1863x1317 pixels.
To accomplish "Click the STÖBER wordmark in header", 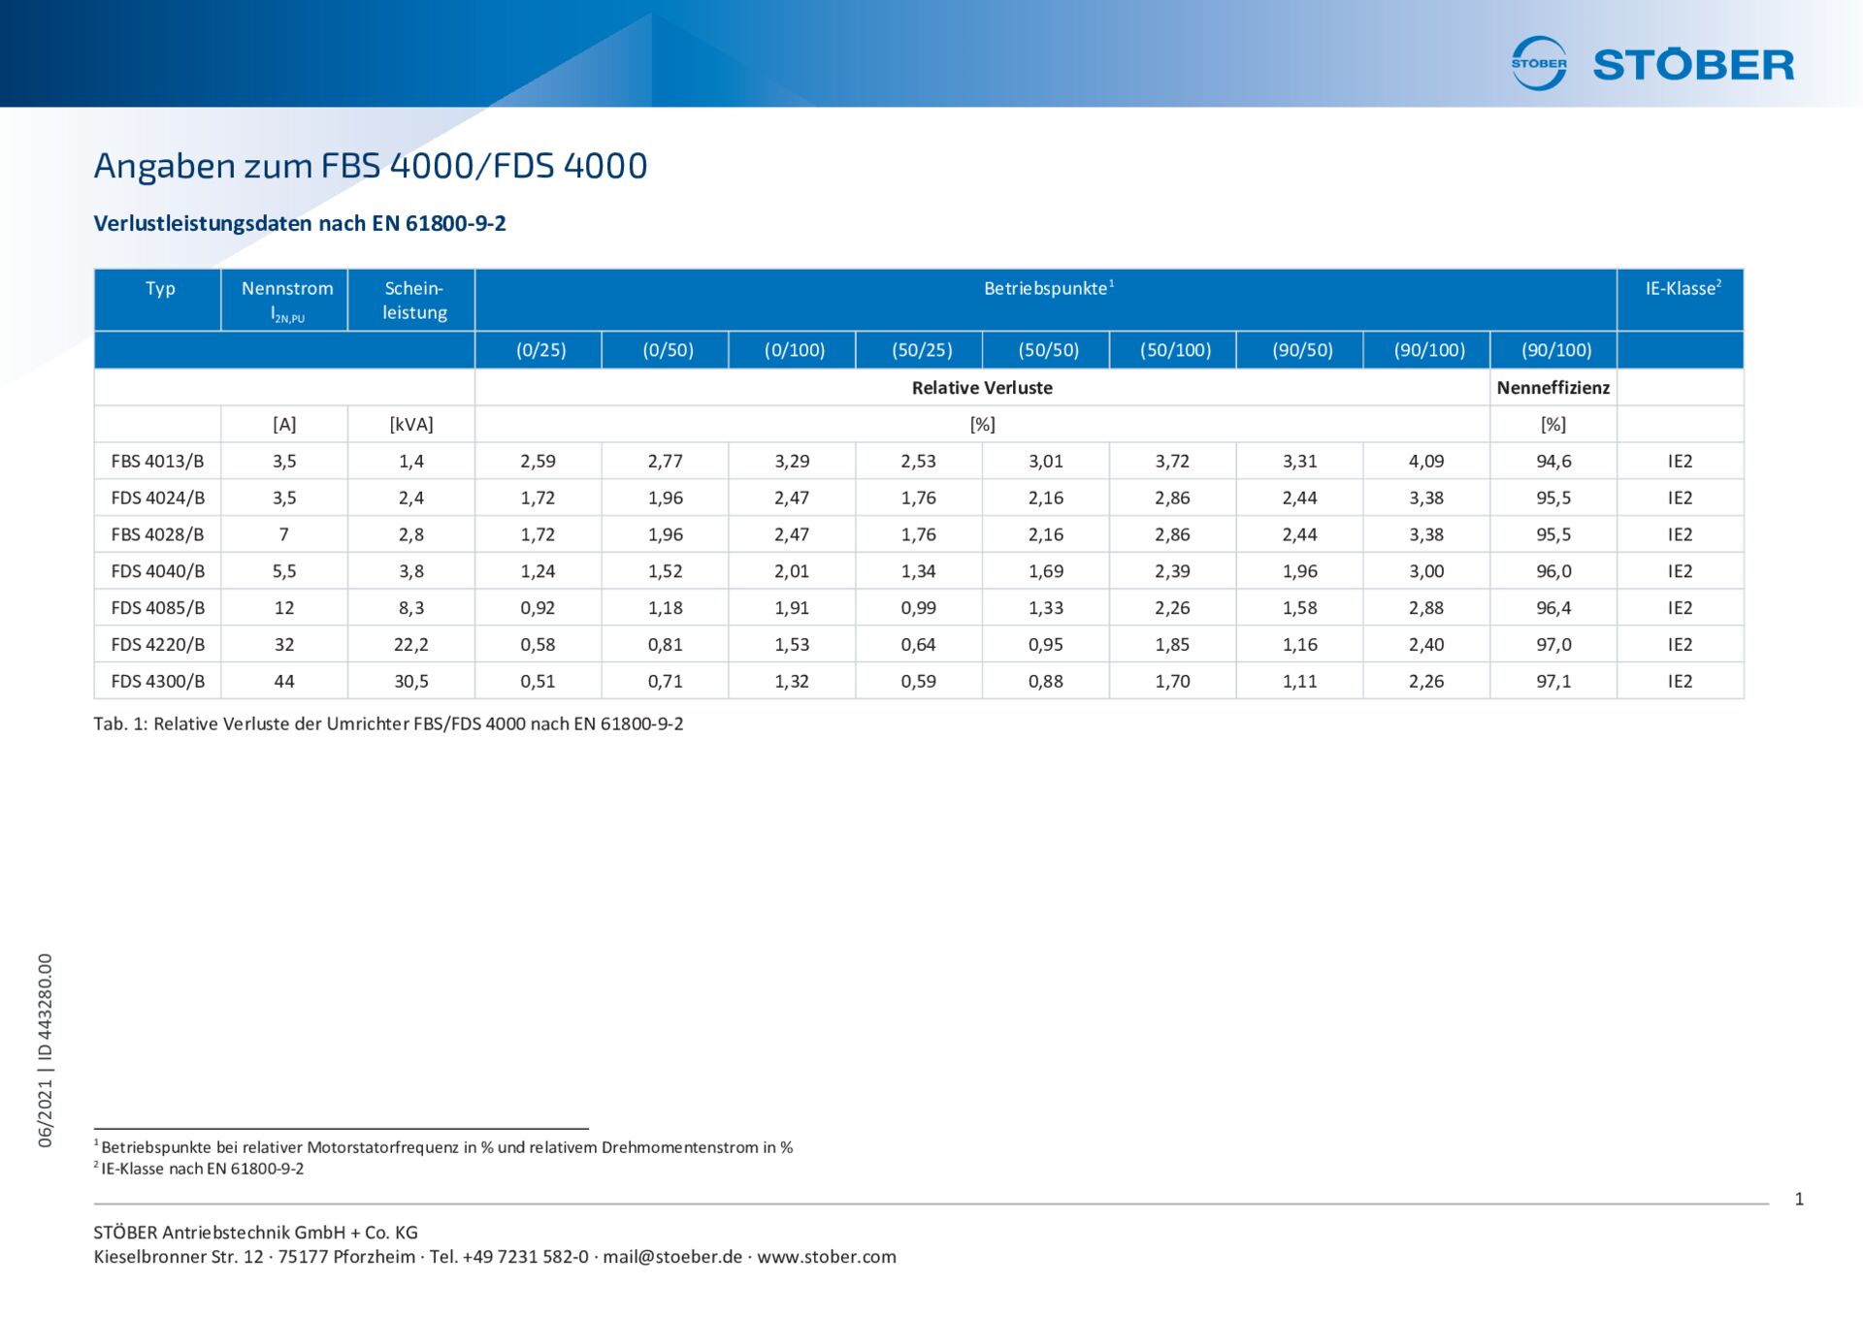I will click(x=1694, y=65).
